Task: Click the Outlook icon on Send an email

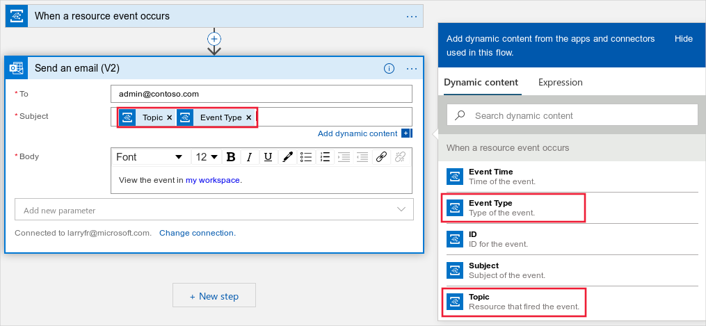Action: point(17,68)
